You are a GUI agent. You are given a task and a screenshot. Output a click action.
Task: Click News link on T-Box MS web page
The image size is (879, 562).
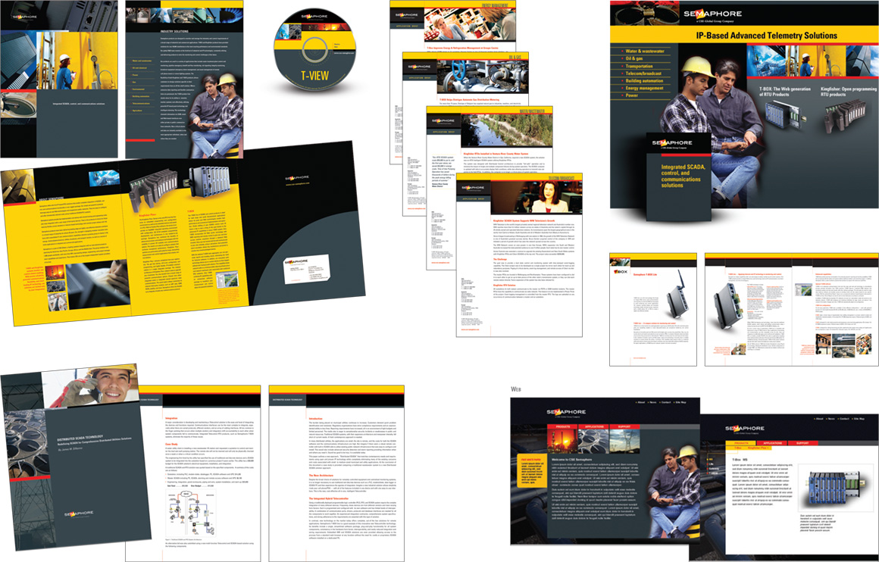pos(831,419)
